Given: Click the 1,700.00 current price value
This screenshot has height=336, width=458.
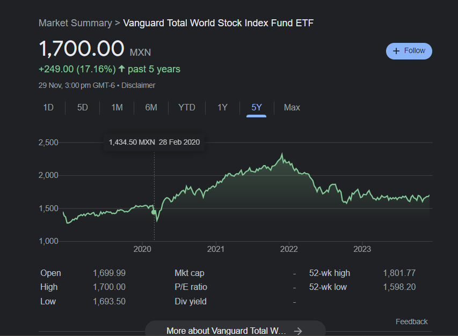Looking at the screenshot, I should pyautogui.click(x=82, y=48).
